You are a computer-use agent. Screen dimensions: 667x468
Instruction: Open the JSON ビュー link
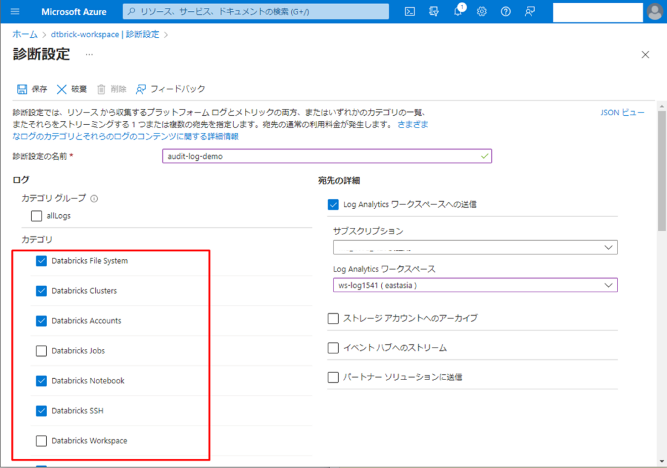(x=622, y=113)
